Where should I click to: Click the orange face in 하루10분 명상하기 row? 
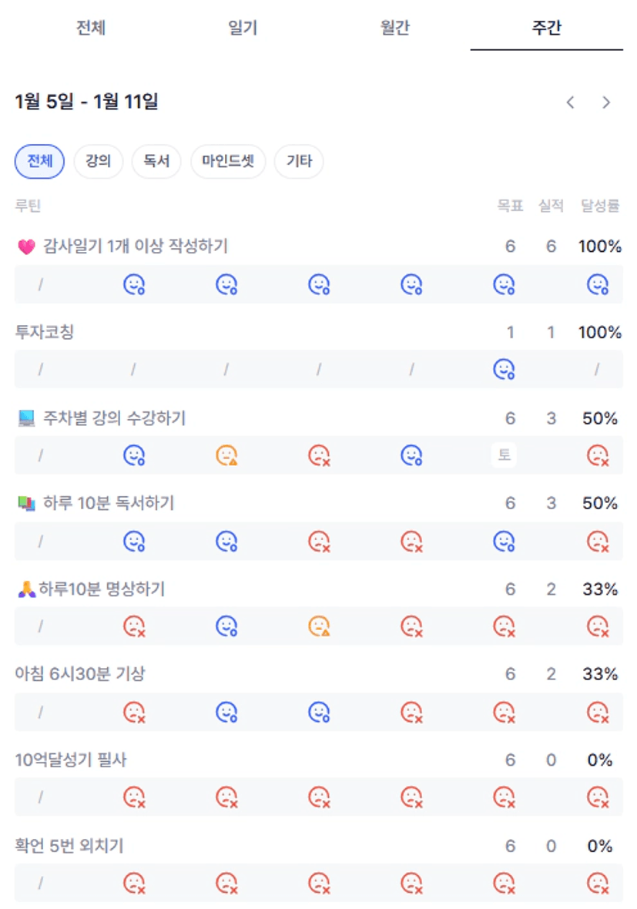click(x=319, y=626)
